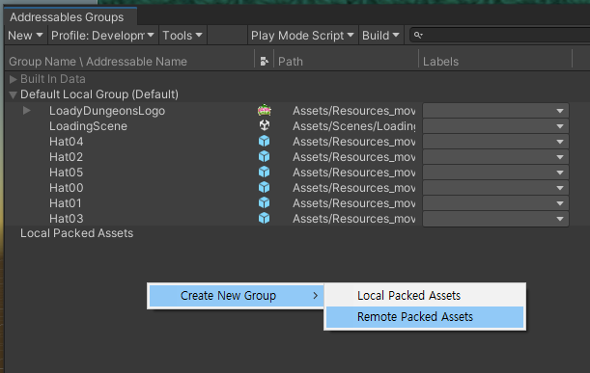The width and height of the screenshot is (590, 373).
Task: Click the path text of Hat00
Action: pos(354,188)
